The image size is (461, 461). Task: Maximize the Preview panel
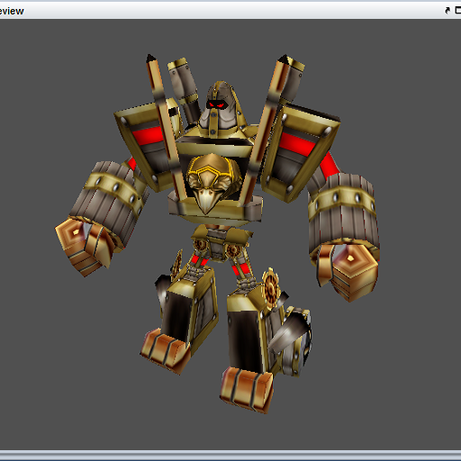pyautogui.click(x=458, y=11)
